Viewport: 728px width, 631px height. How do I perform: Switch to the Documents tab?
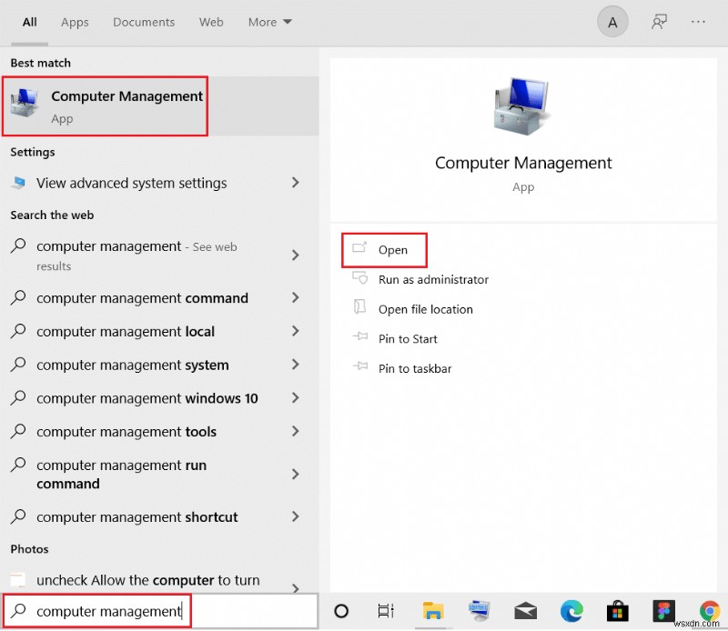144,22
